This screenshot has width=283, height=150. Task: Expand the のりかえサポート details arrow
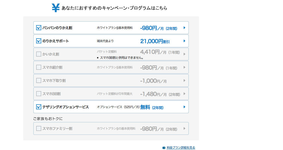point(184,41)
